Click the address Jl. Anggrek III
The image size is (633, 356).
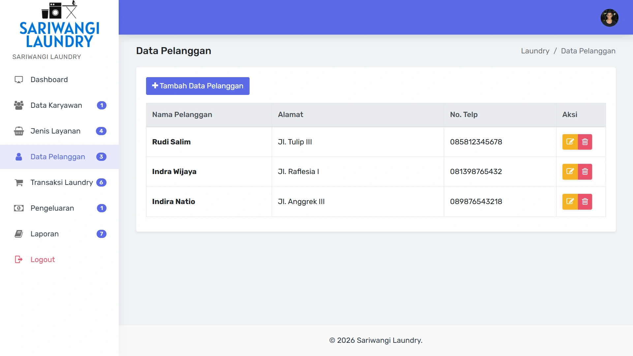click(x=301, y=202)
